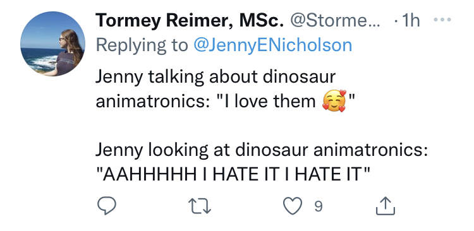Like the tweet with the heart icon
The height and width of the screenshot is (231, 474).
293,206
